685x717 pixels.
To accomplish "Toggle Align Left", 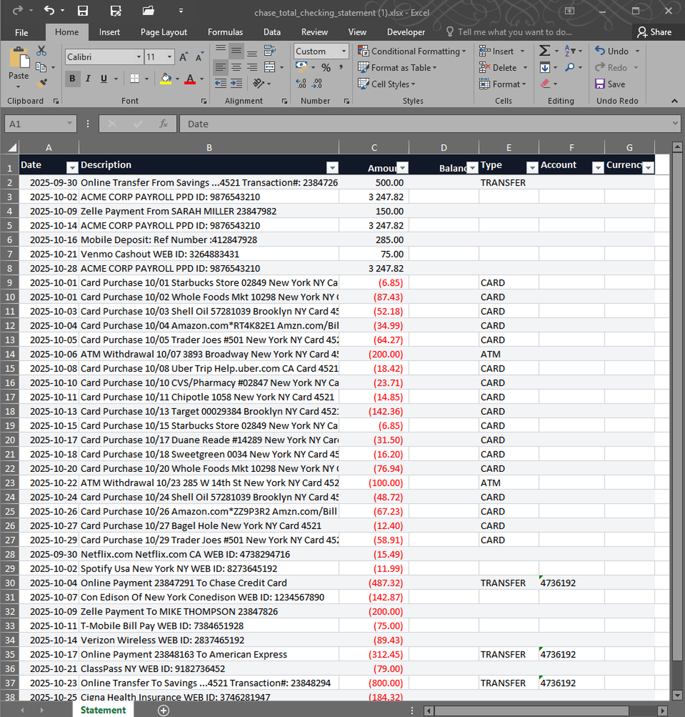I will click(220, 67).
